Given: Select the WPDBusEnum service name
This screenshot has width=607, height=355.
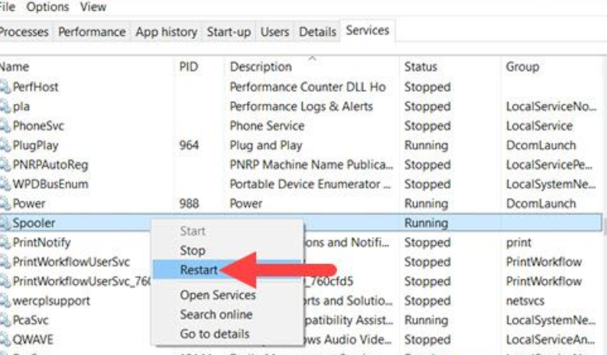Looking at the screenshot, I should 50,184.
